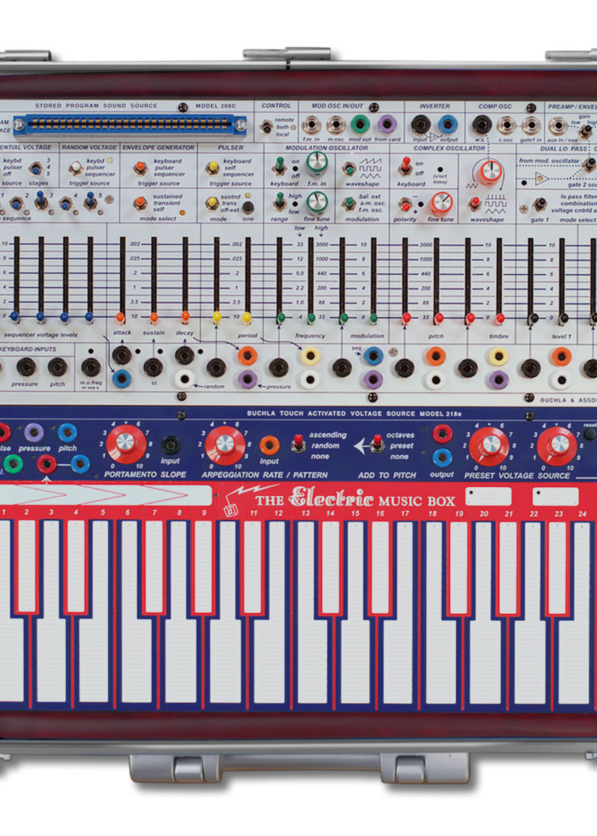Click the orange attack slider
Screen dimensions: 597x836
tap(120, 317)
